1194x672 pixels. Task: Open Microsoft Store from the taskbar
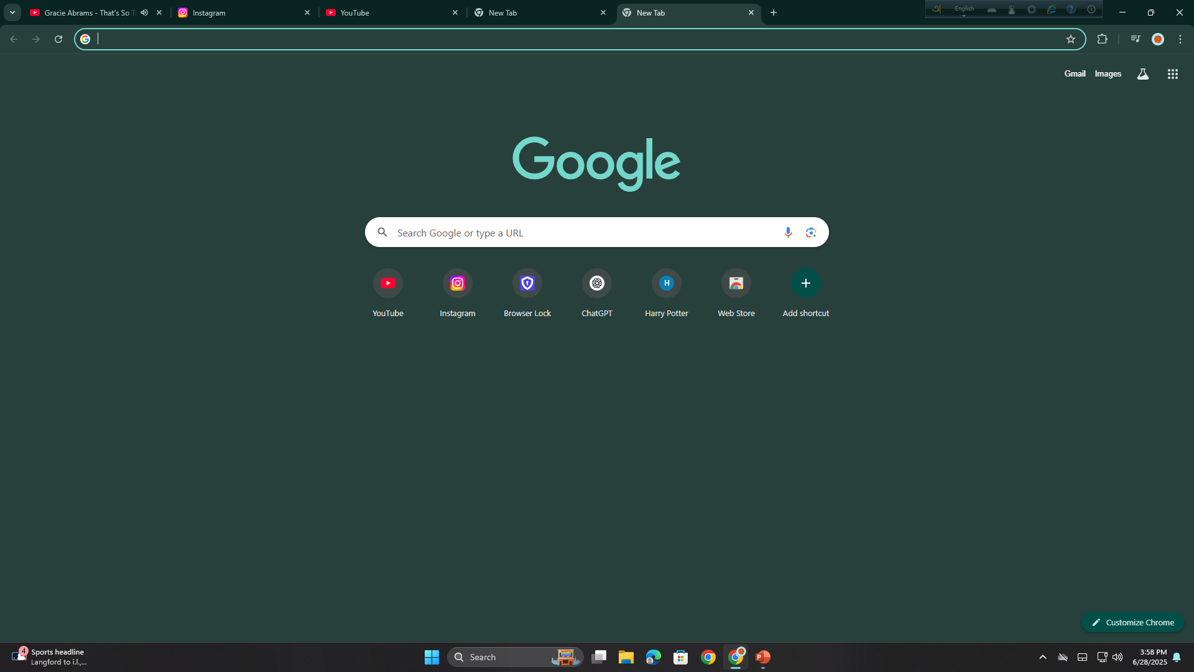[x=681, y=657]
